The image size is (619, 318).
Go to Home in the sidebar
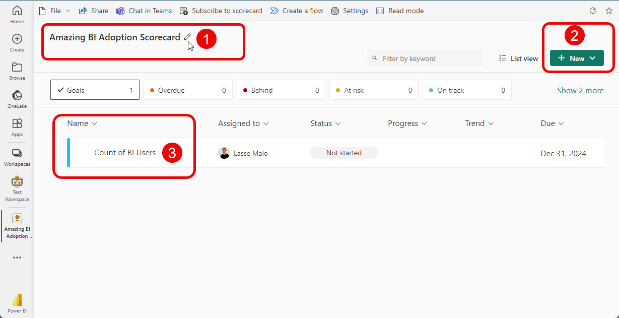[x=17, y=14]
